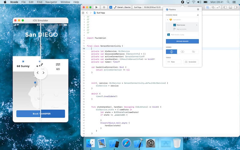Image resolution: width=240 pixels, height=150 pixels.
Task: Open Spotlight search
Action: (228, 2)
